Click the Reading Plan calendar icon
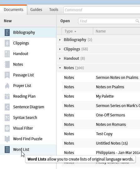This screenshot has width=140, height=169. point(7,96)
